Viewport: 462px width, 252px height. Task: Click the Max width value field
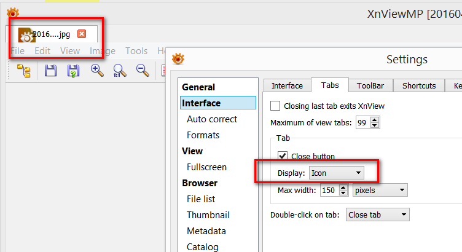(x=328, y=191)
